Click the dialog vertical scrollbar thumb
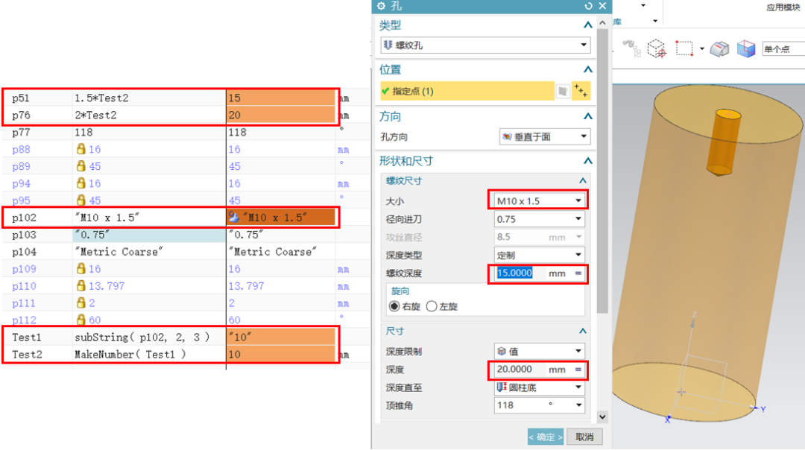Image resolution: width=805 pixels, height=450 pixels. tap(603, 171)
